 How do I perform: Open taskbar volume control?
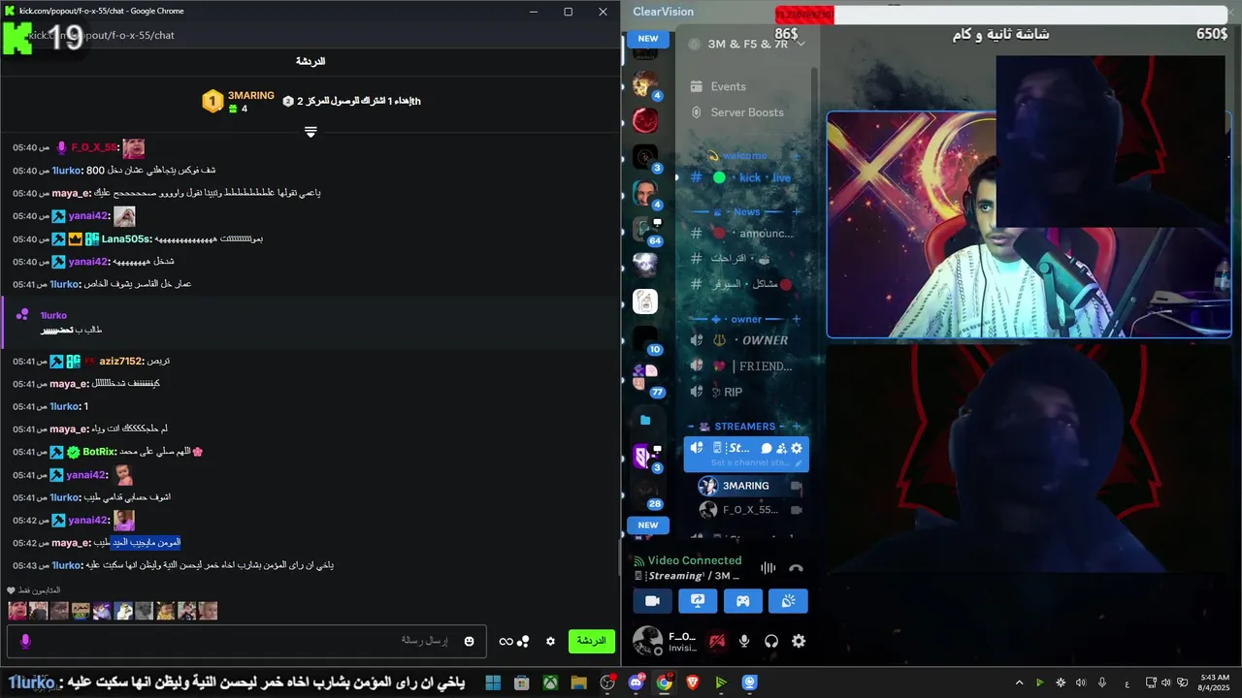point(1165,682)
